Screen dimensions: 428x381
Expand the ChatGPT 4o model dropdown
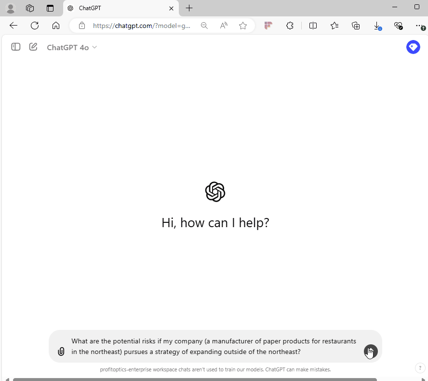(x=72, y=48)
